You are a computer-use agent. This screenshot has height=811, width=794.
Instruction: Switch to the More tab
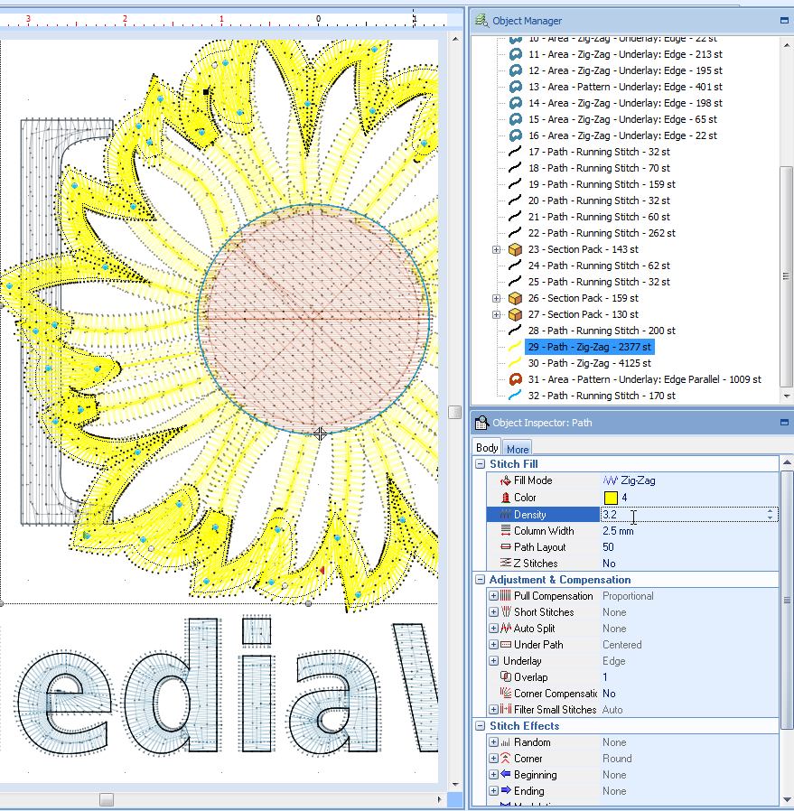pos(518,449)
